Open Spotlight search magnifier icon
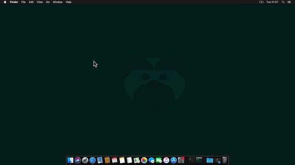The image size is (295, 165). tap(283, 2)
